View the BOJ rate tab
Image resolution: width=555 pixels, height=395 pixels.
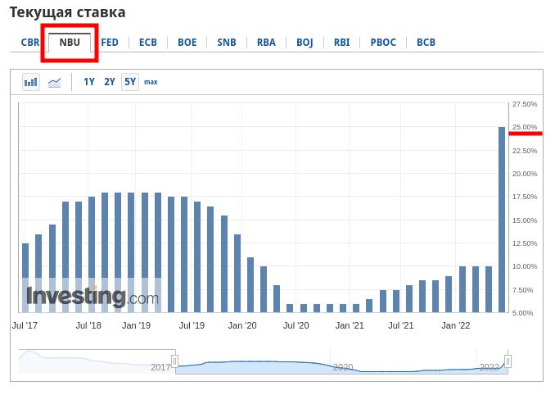pyautogui.click(x=305, y=43)
